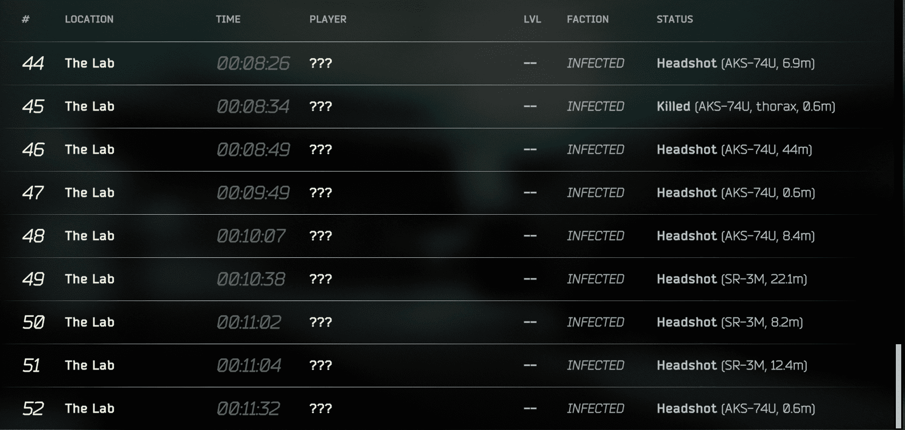905x430 pixels.
Task: Click the Killed thorax status entry
Action: [746, 106]
